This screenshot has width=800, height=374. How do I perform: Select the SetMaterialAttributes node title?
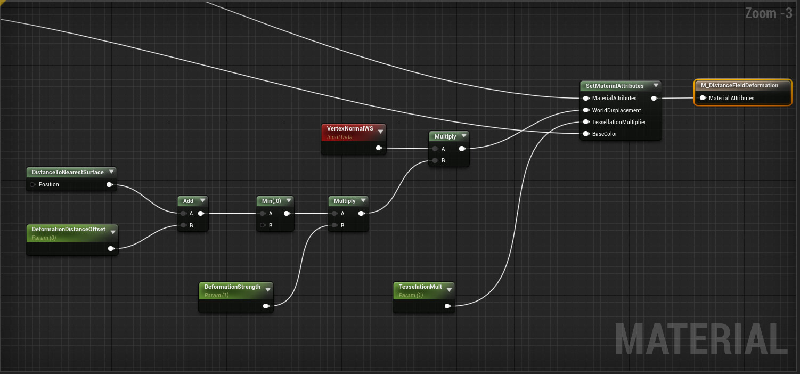(615, 86)
